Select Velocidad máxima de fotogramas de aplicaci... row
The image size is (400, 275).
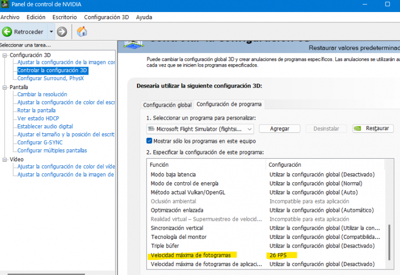point(266,264)
